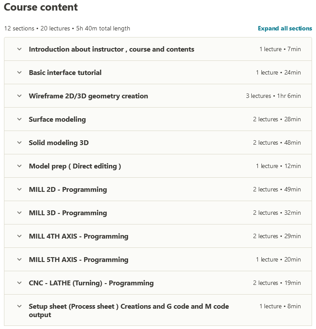Screen dimensions: 316x329
Task: Expand chevron next to Basic interface tutorial
Action: (19, 72)
